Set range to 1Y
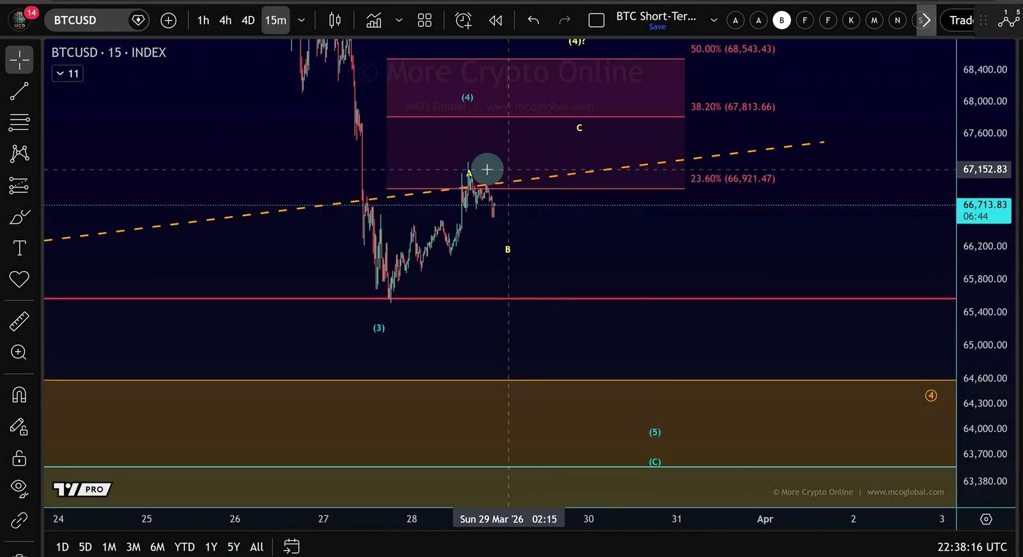The height and width of the screenshot is (557, 1023). click(211, 547)
